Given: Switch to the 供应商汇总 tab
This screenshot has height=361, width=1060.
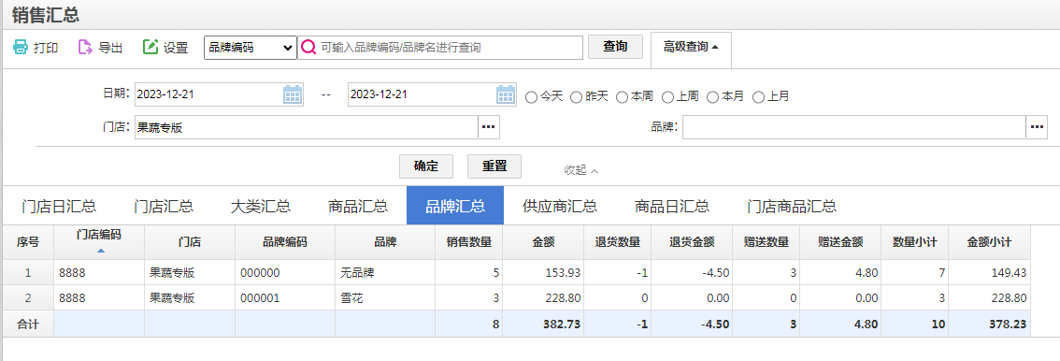Looking at the screenshot, I should point(560,206).
